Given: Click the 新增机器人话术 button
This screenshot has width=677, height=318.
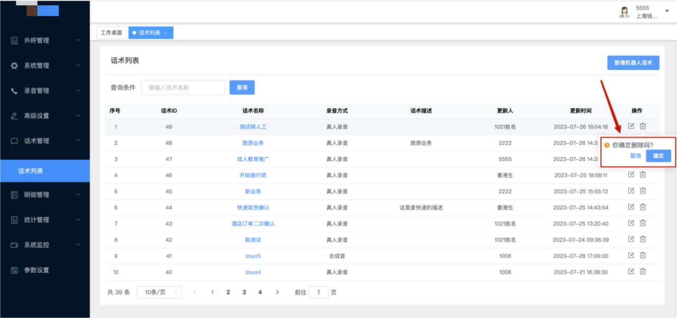Looking at the screenshot, I should 633,62.
